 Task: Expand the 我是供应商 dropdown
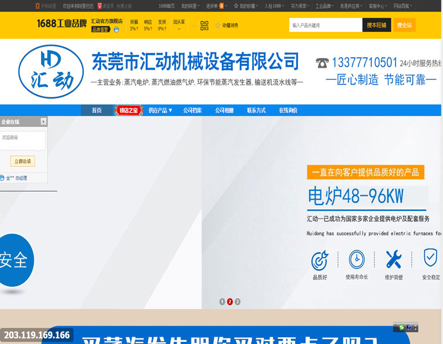pos(351,6)
